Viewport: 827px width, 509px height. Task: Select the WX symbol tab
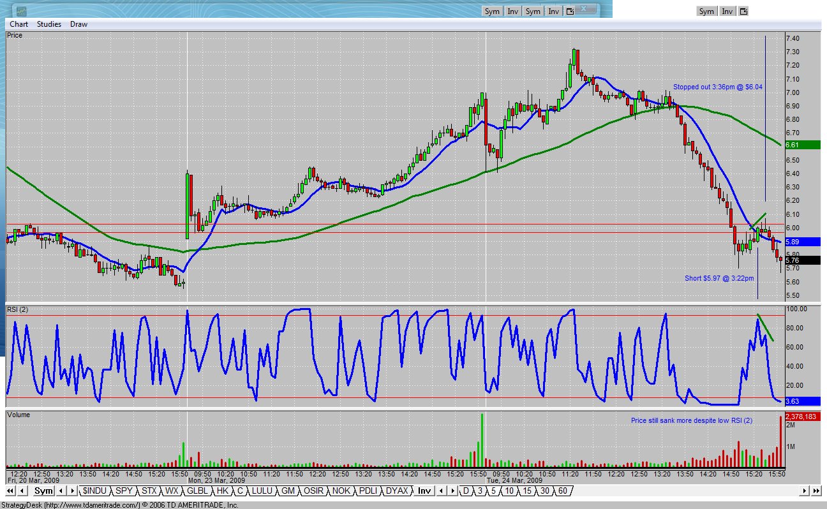(172, 491)
